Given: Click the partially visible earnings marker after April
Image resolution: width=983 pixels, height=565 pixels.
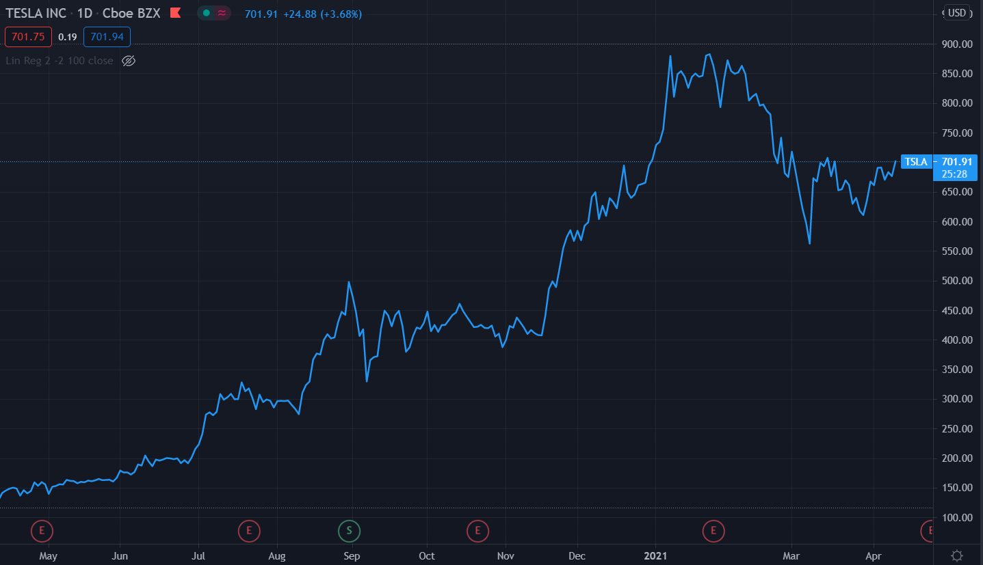Looking at the screenshot, I should [x=928, y=530].
